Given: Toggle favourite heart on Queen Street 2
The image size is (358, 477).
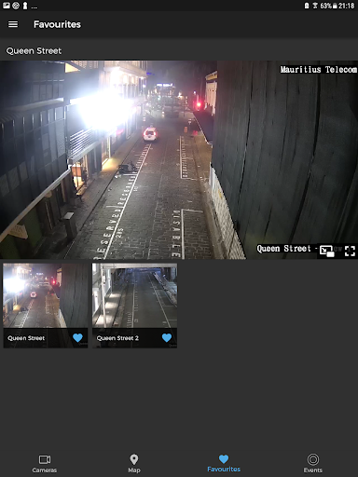Looking at the screenshot, I should pos(167,337).
